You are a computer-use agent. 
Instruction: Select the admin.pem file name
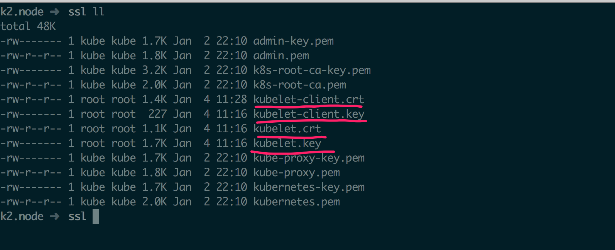tap(281, 56)
